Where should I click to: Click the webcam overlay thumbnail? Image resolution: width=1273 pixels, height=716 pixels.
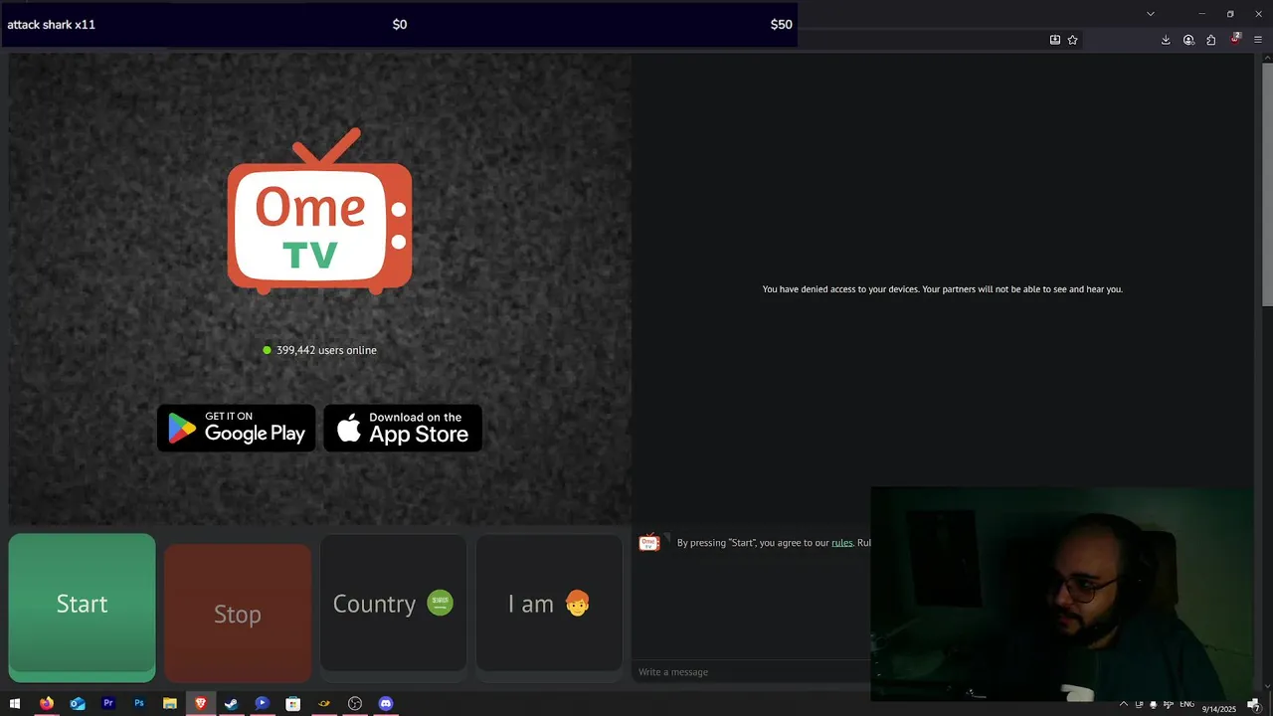[1061, 594]
